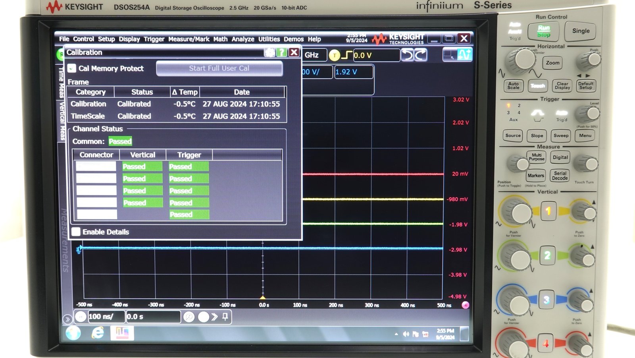Click the horizontal scale arrows icon
Viewport: 635px width, 358px height.
click(81, 317)
